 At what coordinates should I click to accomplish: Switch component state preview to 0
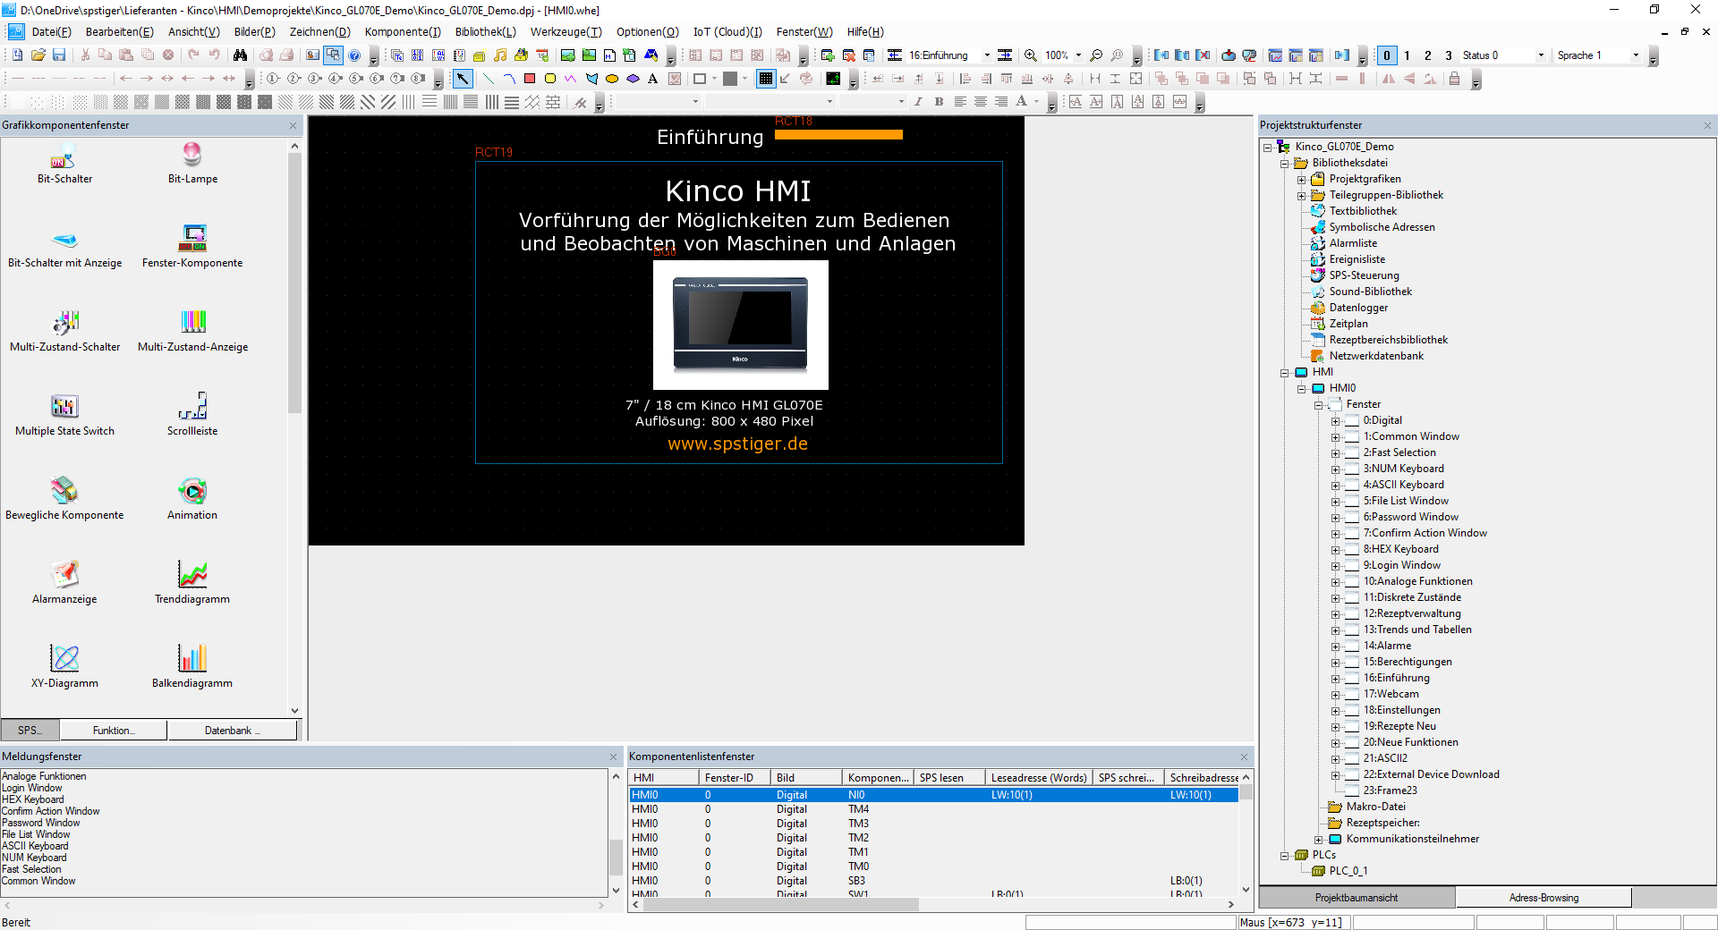[x=1387, y=55]
